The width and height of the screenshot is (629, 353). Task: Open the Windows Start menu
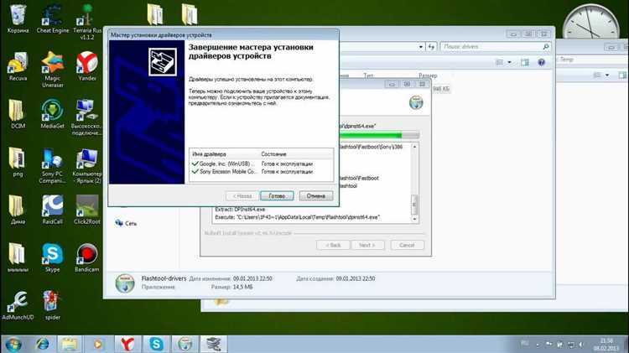tap(14, 343)
